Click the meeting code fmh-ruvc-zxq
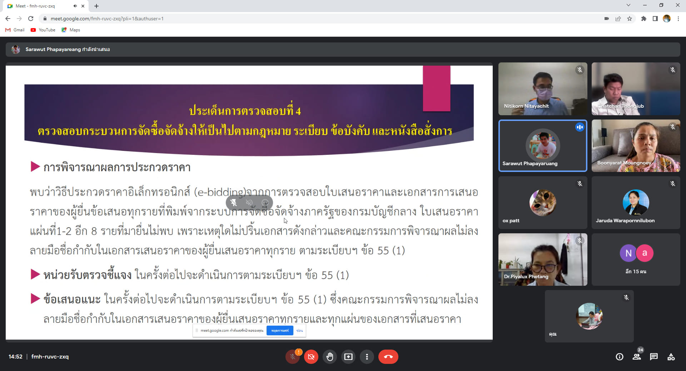This screenshot has height=371, width=686. pyautogui.click(x=50, y=357)
